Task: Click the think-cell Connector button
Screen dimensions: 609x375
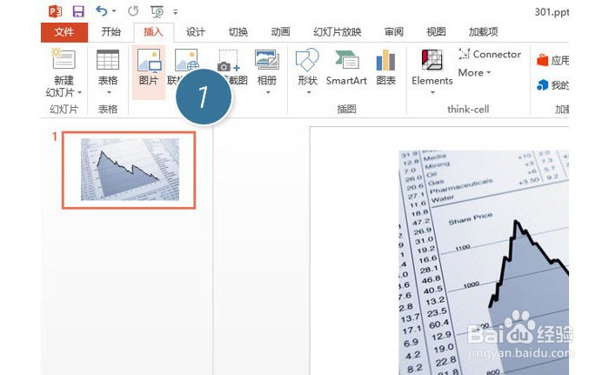Action: (x=490, y=54)
